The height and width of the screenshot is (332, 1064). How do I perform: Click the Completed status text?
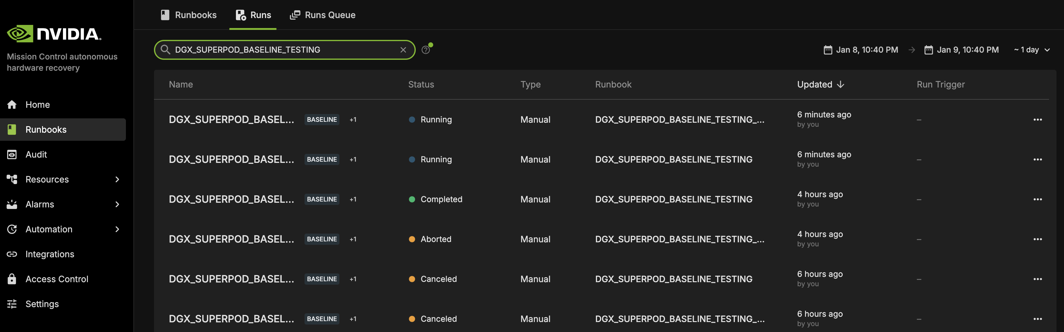[x=441, y=199]
